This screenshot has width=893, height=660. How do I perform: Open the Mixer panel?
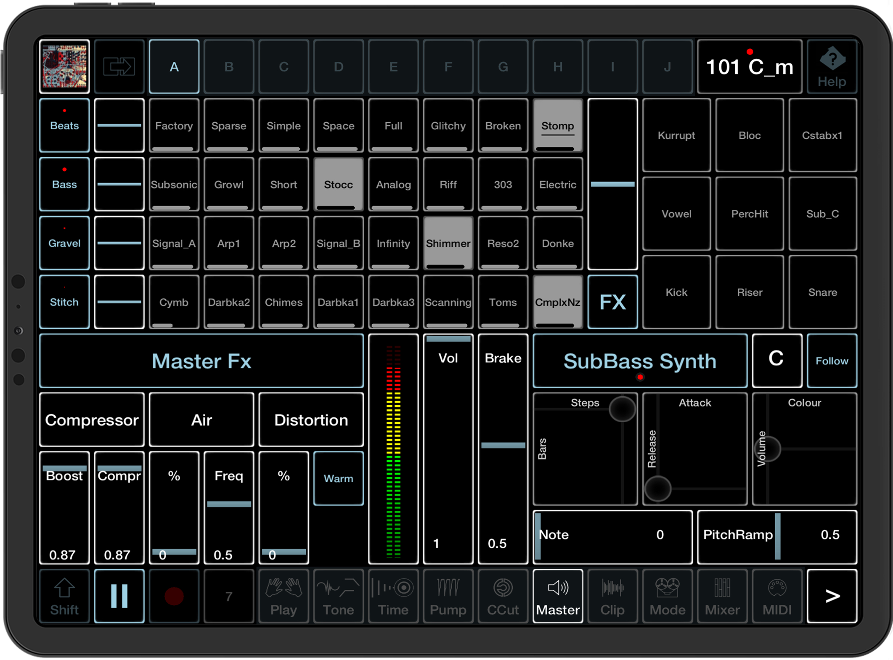(722, 596)
